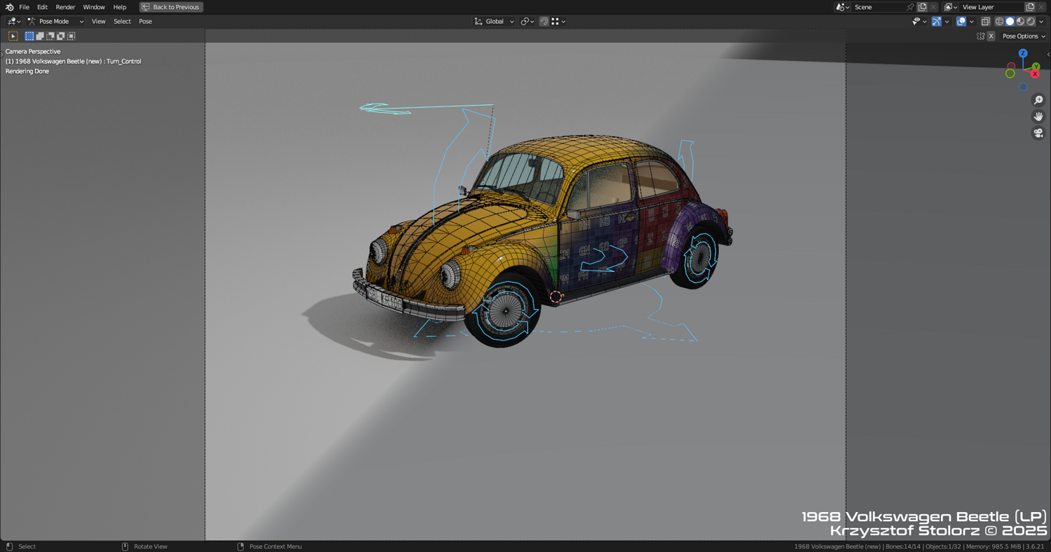Click the 3D cursor near the car
This screenshot has width=1051, height=552.
pos(556,296)
